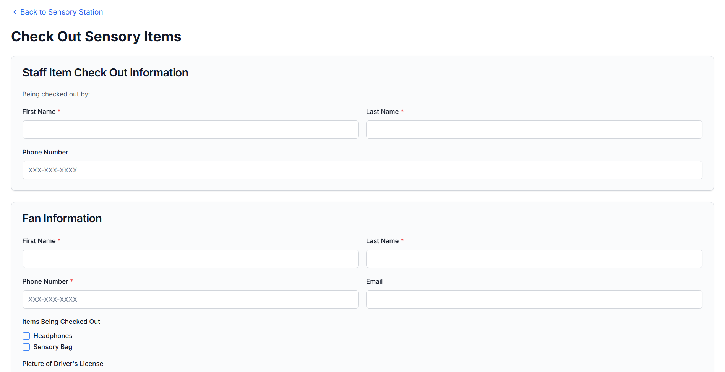Check the Sensory Bag checkbox
This screenshot has width=725, height=372.
pos(26,347)
